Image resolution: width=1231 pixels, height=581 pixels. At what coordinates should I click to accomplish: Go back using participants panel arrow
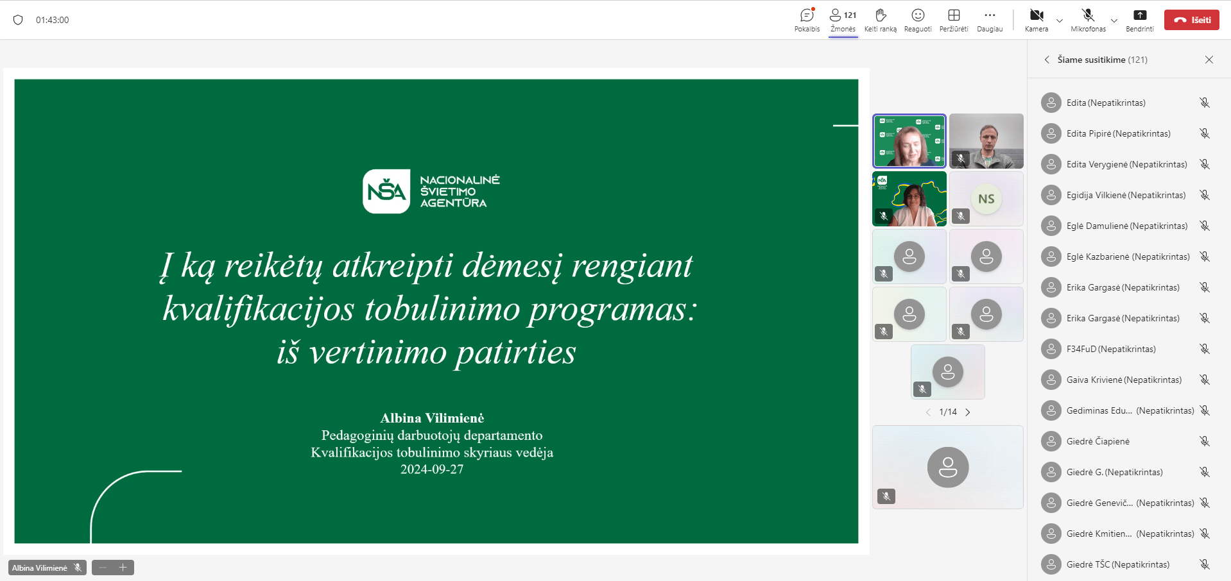[1047, 60]
